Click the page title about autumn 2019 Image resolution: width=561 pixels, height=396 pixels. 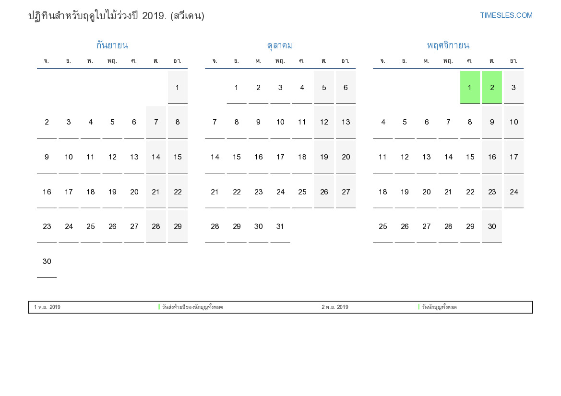click(x=116, y=16)
